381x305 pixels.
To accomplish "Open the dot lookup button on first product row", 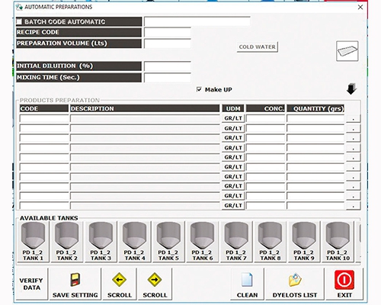I will [354, 118].
